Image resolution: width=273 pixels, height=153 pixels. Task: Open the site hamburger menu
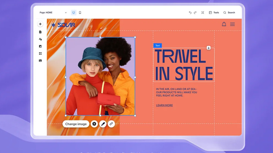[x=232, y=24]
